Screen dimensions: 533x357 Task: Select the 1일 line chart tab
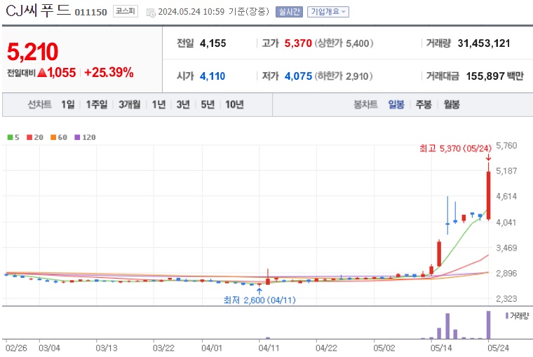tap(67, 104)
